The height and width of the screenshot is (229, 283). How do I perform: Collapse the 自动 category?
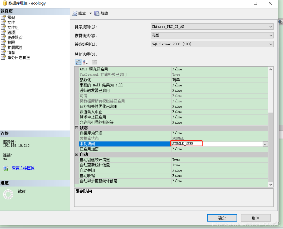coord(76,154)
